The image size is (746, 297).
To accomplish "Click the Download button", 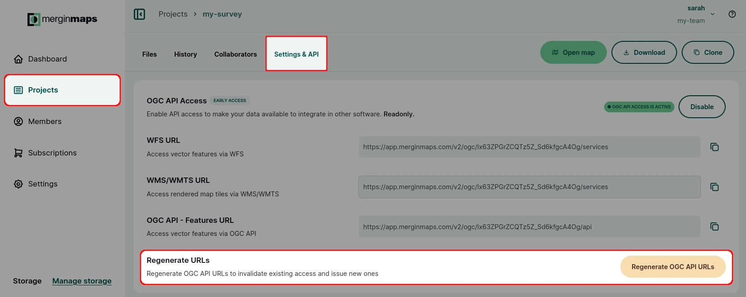I will pyautogui.click(x=644, y=53).
